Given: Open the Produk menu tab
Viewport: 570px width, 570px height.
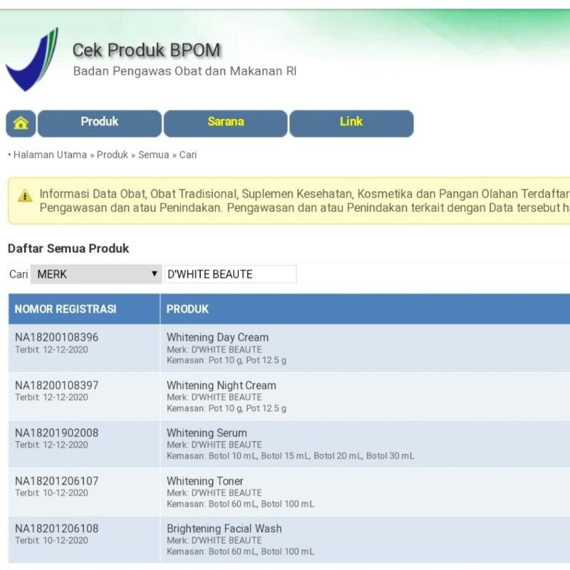Looking at the screenshot, I should tap(100, 123).
